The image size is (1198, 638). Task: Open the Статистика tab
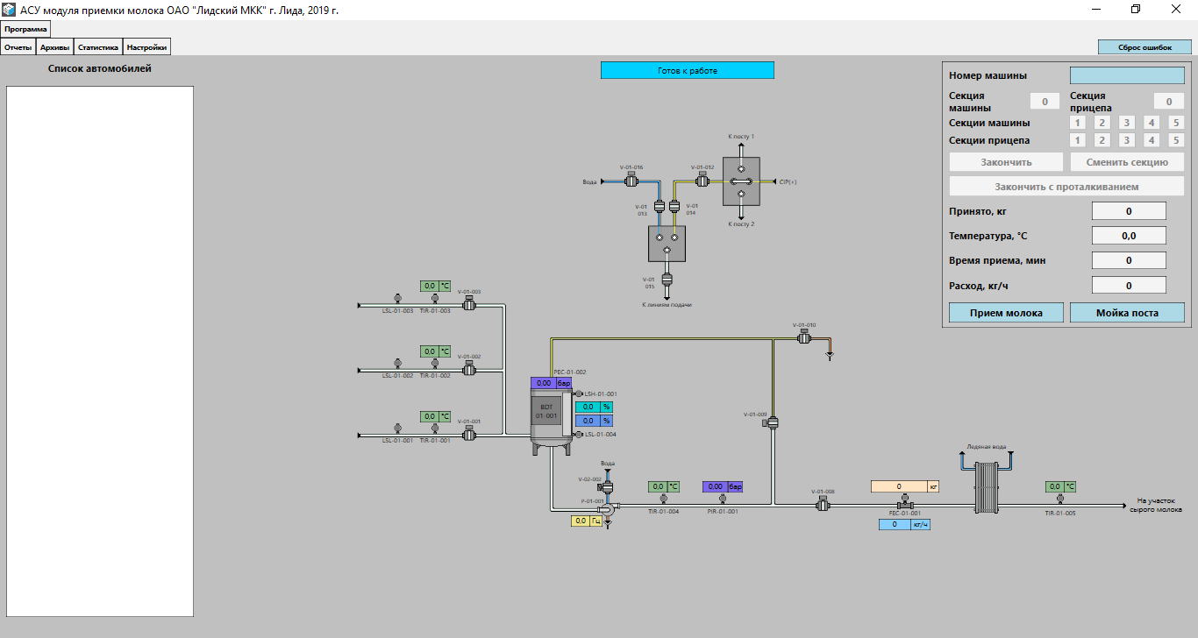point(97,47)
